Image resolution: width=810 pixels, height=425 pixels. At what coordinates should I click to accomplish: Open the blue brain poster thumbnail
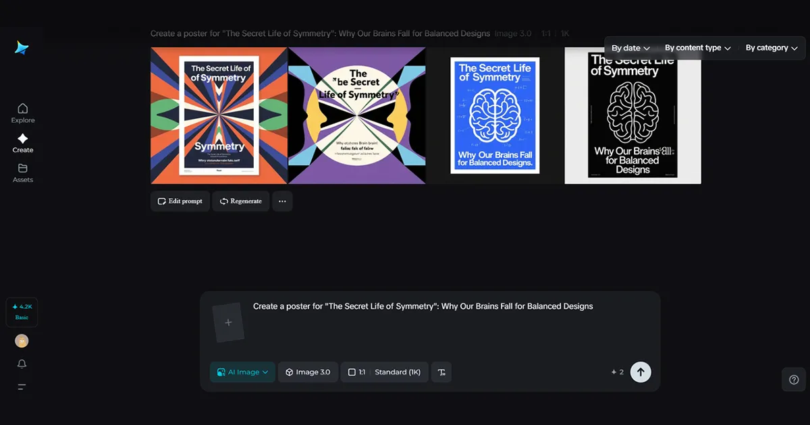coord(495,115)
